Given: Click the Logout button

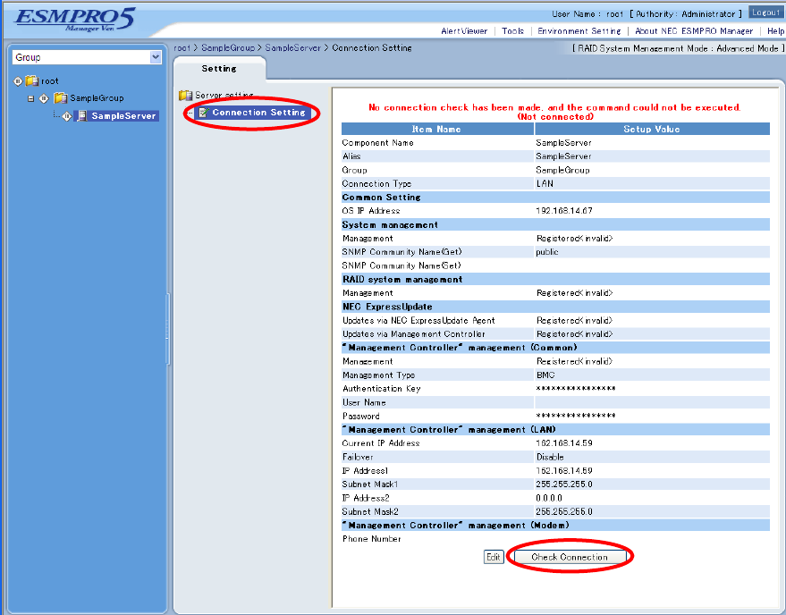Looking at the screenshot, I should 765,13.
